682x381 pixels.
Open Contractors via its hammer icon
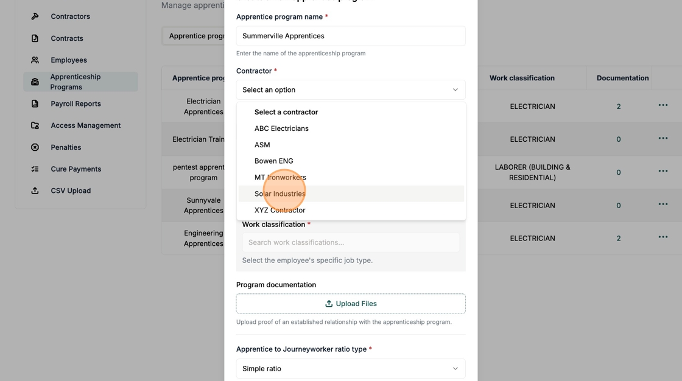click(35, 16)
